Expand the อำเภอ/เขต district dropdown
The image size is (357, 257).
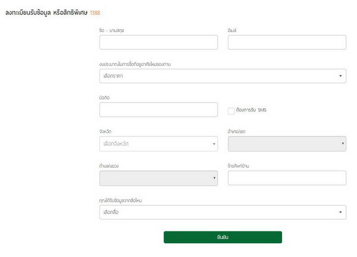click(287, 143)
